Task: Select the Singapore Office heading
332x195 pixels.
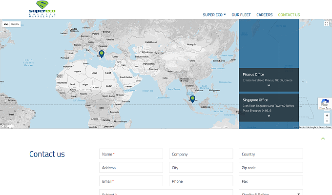Action: click(255, 100)
